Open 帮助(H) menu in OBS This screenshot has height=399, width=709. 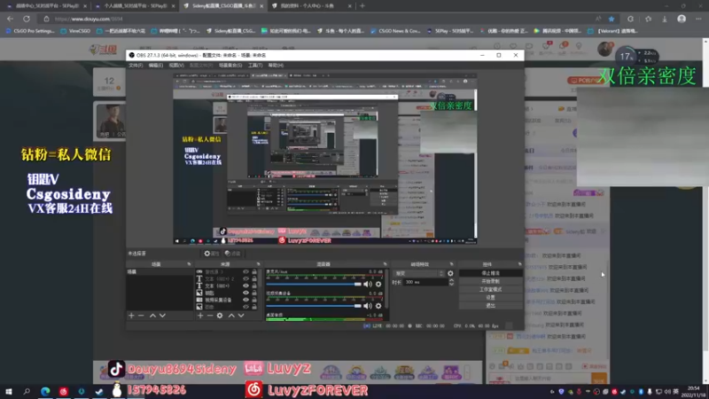click(276, 66)
